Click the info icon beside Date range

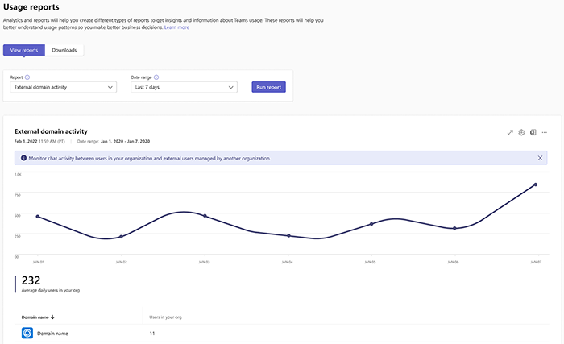pyautogui.click(x=156, y=77)
